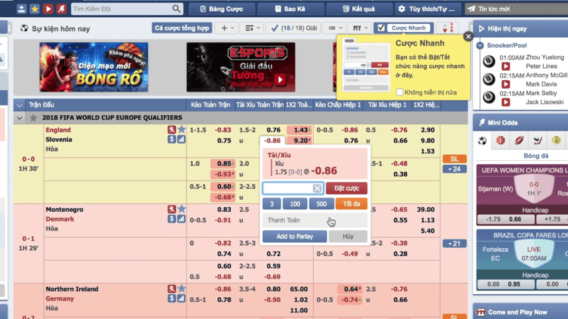
Task: Clear the bet amount input with X icon
Action: point(317,189)
